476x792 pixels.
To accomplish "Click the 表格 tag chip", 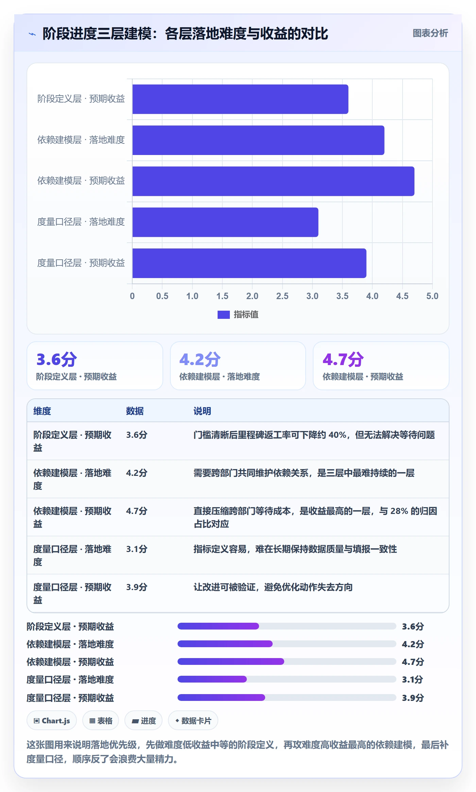I will (x=101, y=720).
